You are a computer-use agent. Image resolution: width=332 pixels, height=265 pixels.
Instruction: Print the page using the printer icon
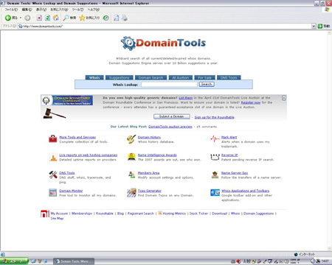click(x=125, y=18)
